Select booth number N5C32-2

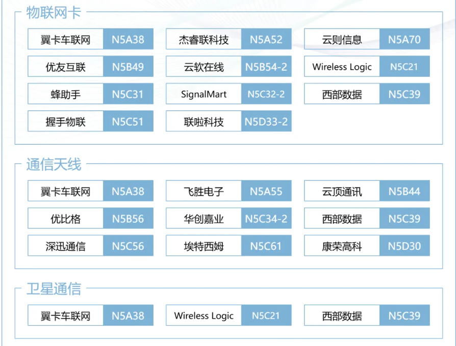click(266, 94)
